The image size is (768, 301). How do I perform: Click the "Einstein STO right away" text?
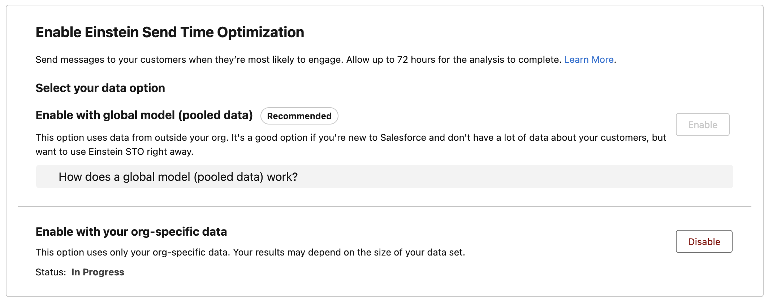pyautogui.click(x=141, y=152)
